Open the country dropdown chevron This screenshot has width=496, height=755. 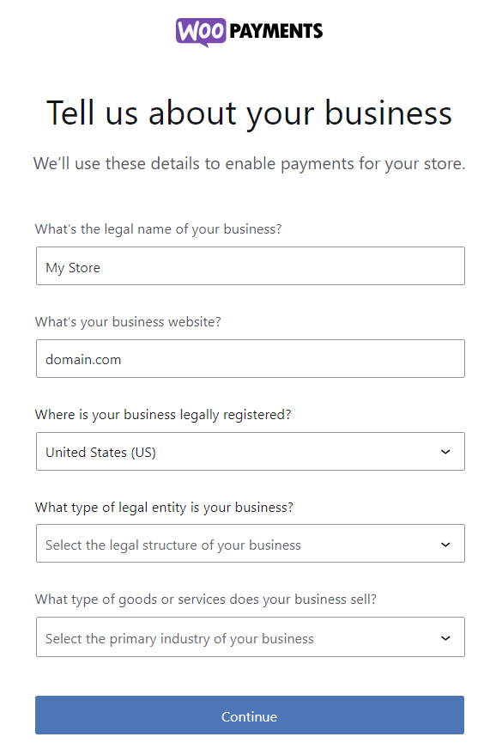point(445,451)
